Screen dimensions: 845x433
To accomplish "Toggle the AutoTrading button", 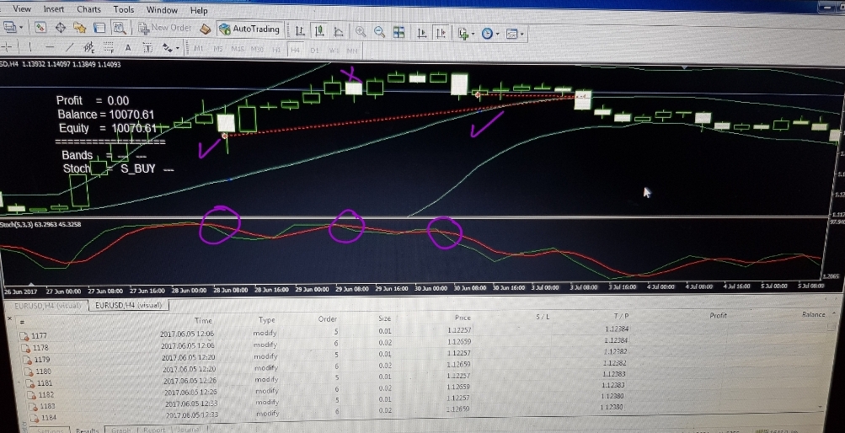I will (249, 29).
